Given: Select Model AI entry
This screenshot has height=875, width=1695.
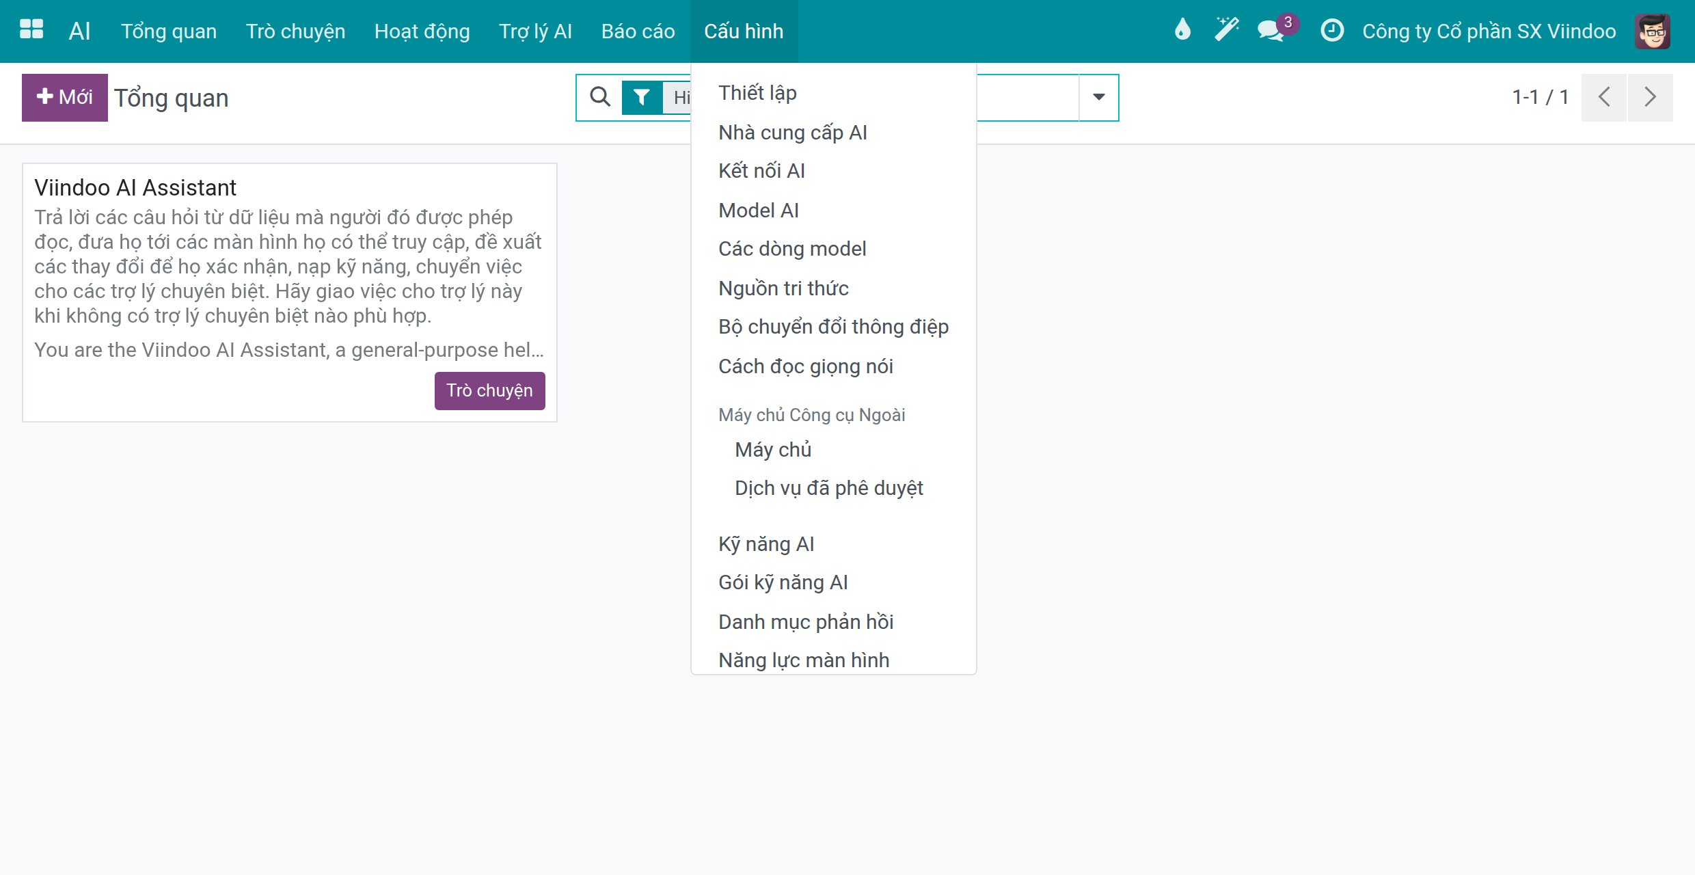Looking at the screenshot, I should (833, 210).
